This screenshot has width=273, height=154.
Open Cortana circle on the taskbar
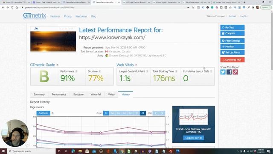pyautogui.click(x=59, y=151)
